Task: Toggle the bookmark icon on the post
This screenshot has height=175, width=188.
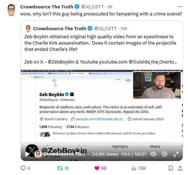Action: (171, 168)
